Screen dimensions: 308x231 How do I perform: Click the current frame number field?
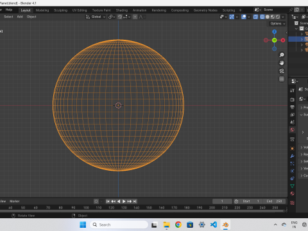point(222,201)
